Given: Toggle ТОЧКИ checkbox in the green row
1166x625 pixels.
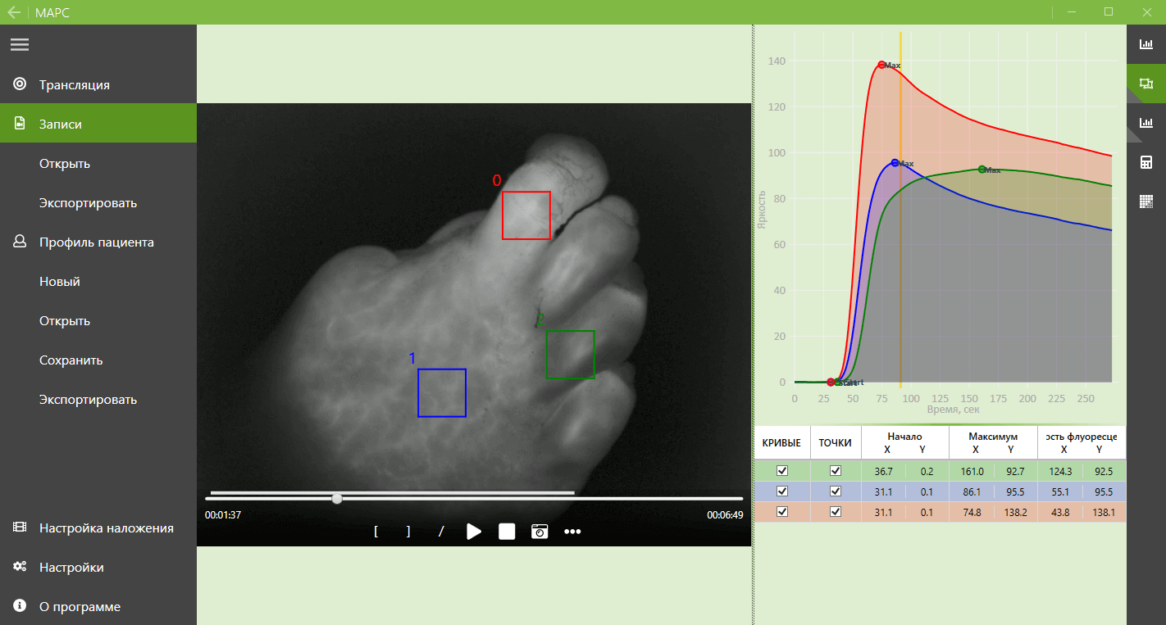Looking at the screenshot, I should click(x=836, y=470).
